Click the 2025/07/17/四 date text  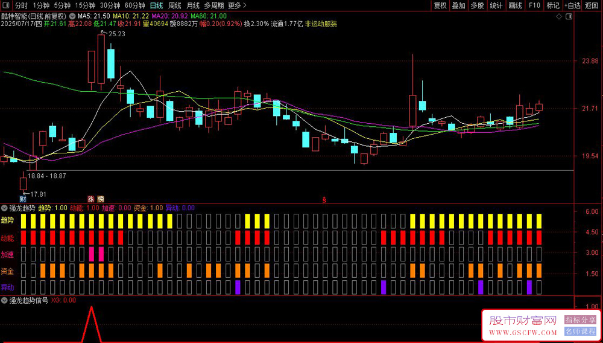21,24
